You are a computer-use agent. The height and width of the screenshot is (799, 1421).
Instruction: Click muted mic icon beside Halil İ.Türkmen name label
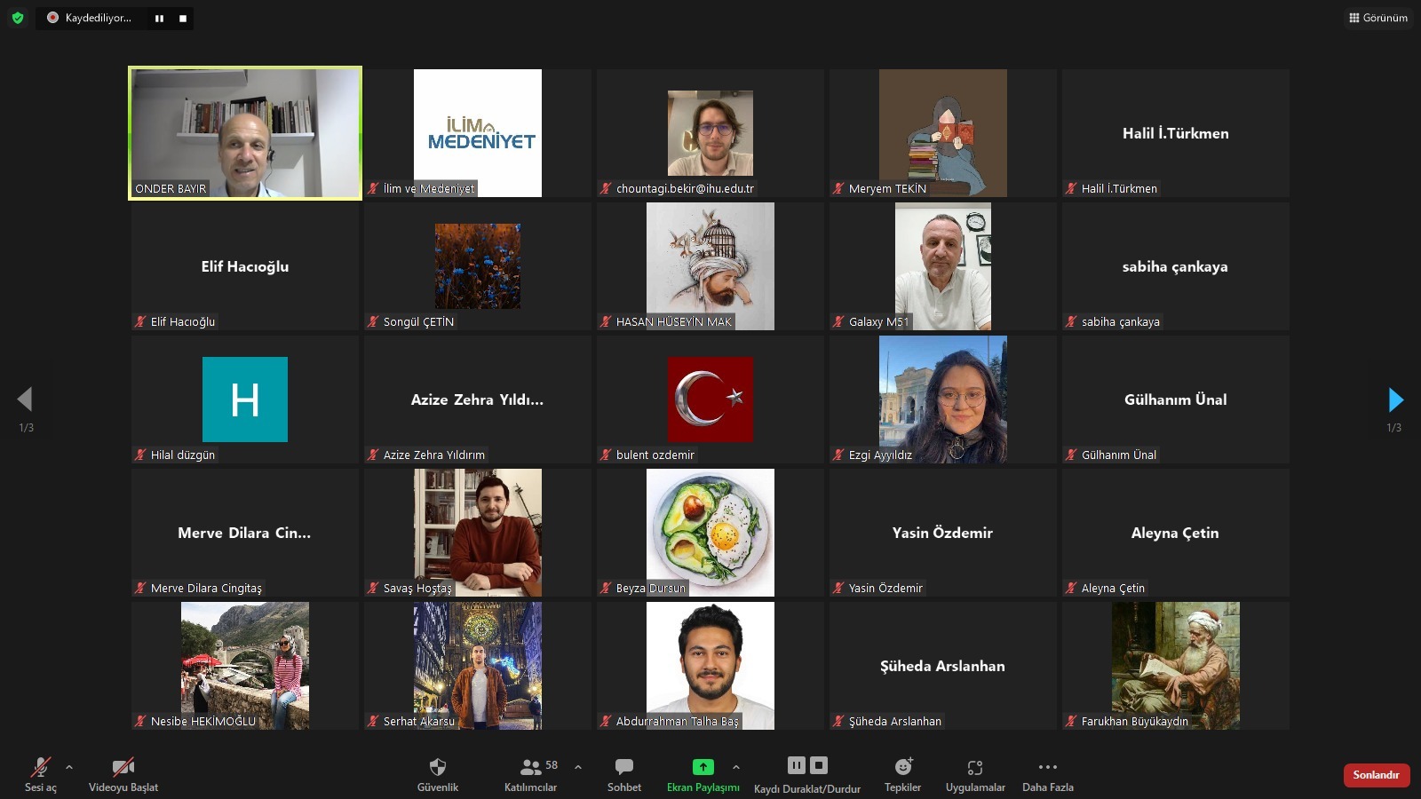click(1071, 188)
